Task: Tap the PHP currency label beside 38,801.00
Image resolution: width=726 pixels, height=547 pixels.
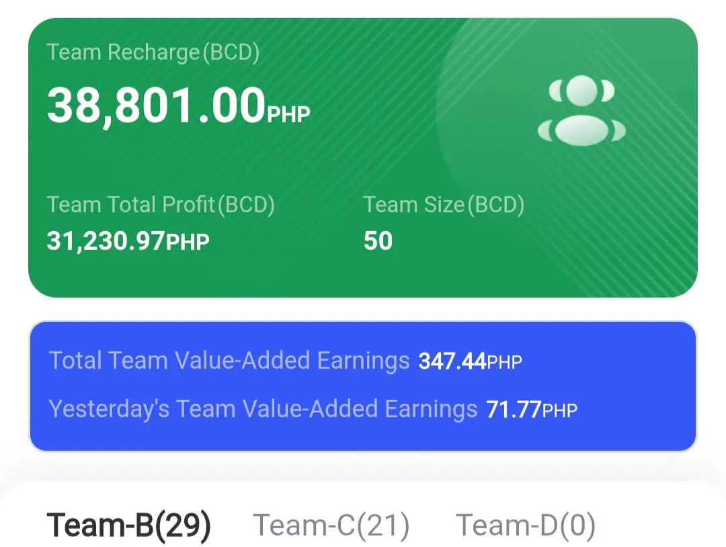Action: point(288,115)
